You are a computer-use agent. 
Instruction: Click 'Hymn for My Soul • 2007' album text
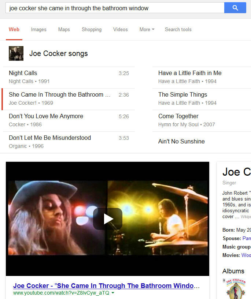coord(187,124)
